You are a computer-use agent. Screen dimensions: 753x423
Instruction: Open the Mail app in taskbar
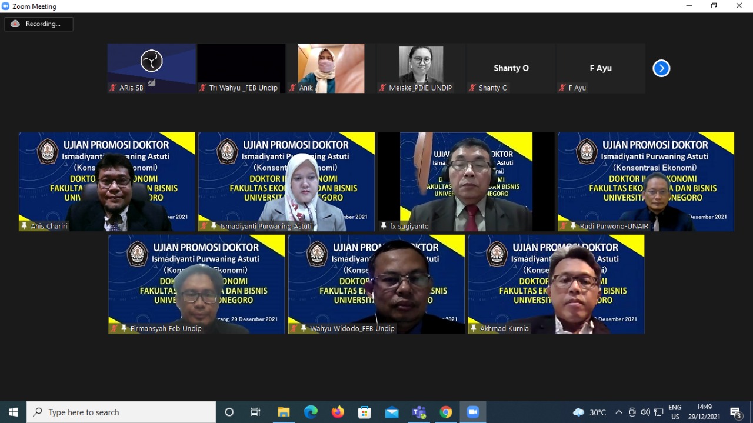pos(392,412)
